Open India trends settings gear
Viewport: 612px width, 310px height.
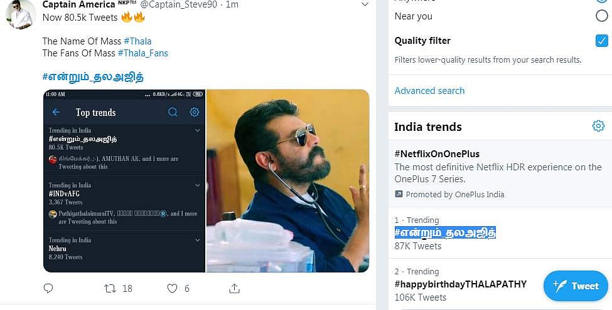598,127
